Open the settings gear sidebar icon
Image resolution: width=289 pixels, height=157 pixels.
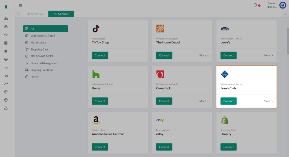[6, 92]
